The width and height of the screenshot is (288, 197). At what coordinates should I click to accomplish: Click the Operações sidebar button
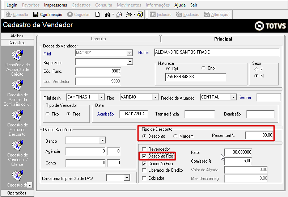(17, 193)
